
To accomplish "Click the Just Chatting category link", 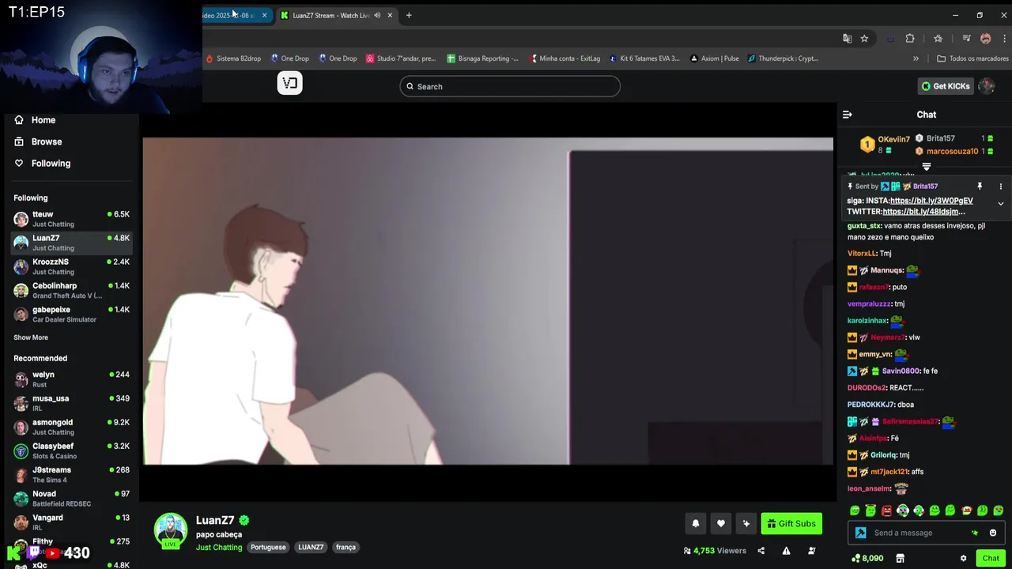I will (x=219, y=547).
